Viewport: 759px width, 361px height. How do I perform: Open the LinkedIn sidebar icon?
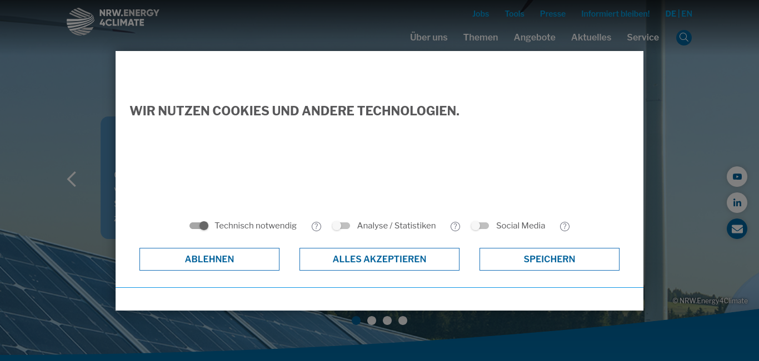click(737, 202)
